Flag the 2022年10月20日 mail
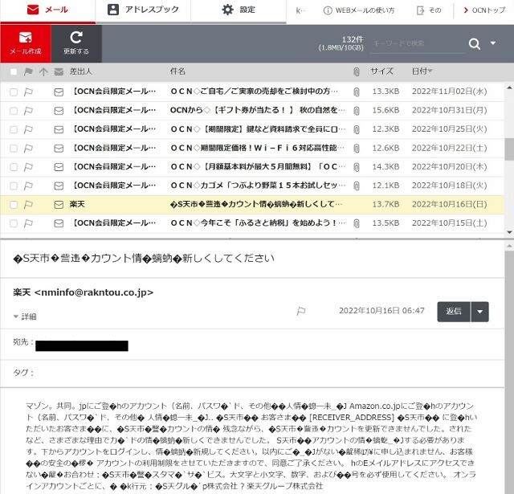The width and height of the screenshot is (514, 494). click(28, 167)
